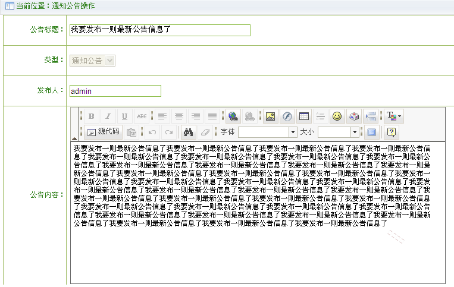Viewport: 454px width, 287px height.
Task: Switch editor to 源代码 source view
Action: click(x=104, y=132)
